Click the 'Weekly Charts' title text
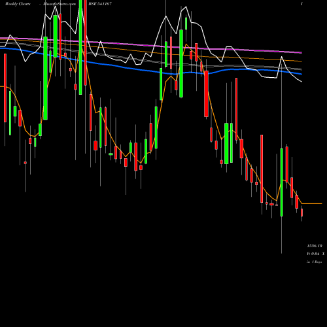This screenshot has width=327, height=327. pyautogui.click(x=18, y=4)
